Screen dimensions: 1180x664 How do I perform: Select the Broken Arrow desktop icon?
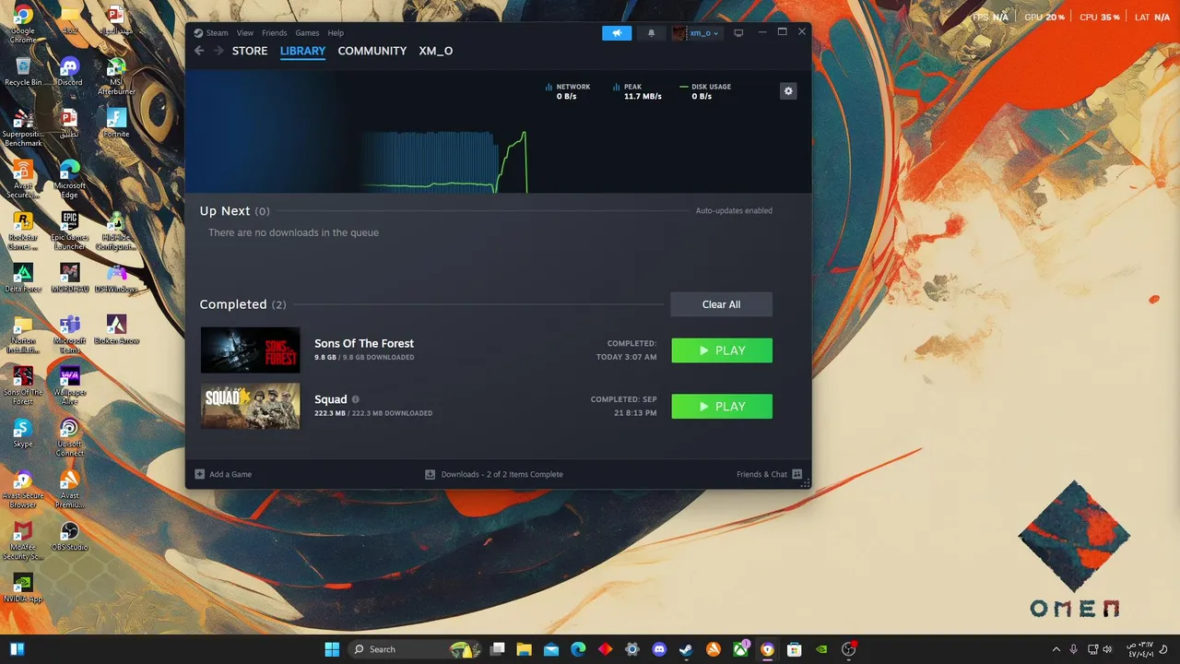tap(116, 330)
